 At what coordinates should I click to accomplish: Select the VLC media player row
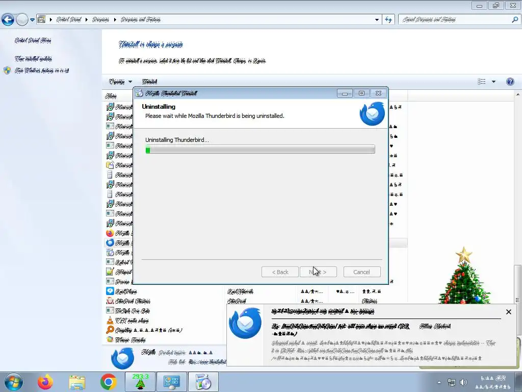pyautogui.click(x=165, y=321)
